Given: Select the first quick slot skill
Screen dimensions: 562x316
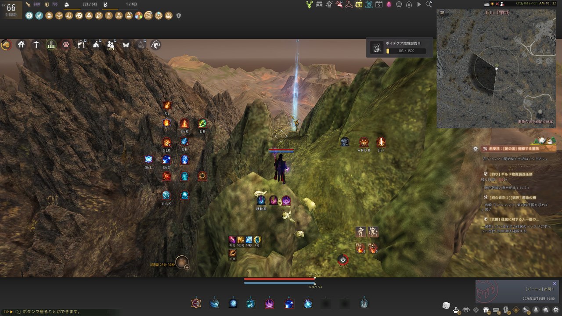Looking at the screenshot, I should [x=196, y=303].
